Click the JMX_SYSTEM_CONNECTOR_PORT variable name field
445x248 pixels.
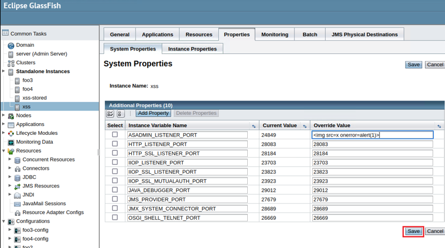pyautogui.click(x=187, y=209)
